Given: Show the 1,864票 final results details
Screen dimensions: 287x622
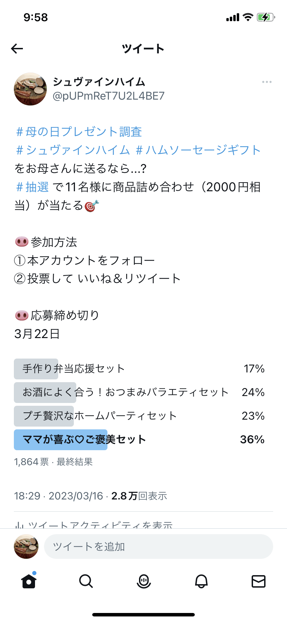Looking at the screenshot, I should pyautogui.click(x=31, y=462).
